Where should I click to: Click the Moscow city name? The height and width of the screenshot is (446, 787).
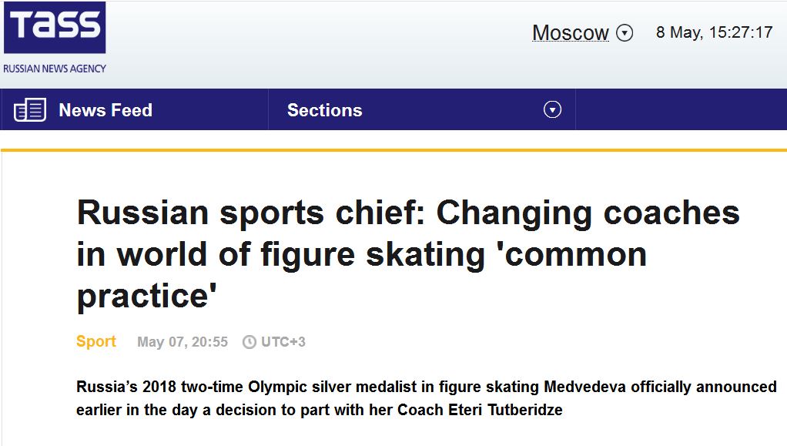click(570, 33)
